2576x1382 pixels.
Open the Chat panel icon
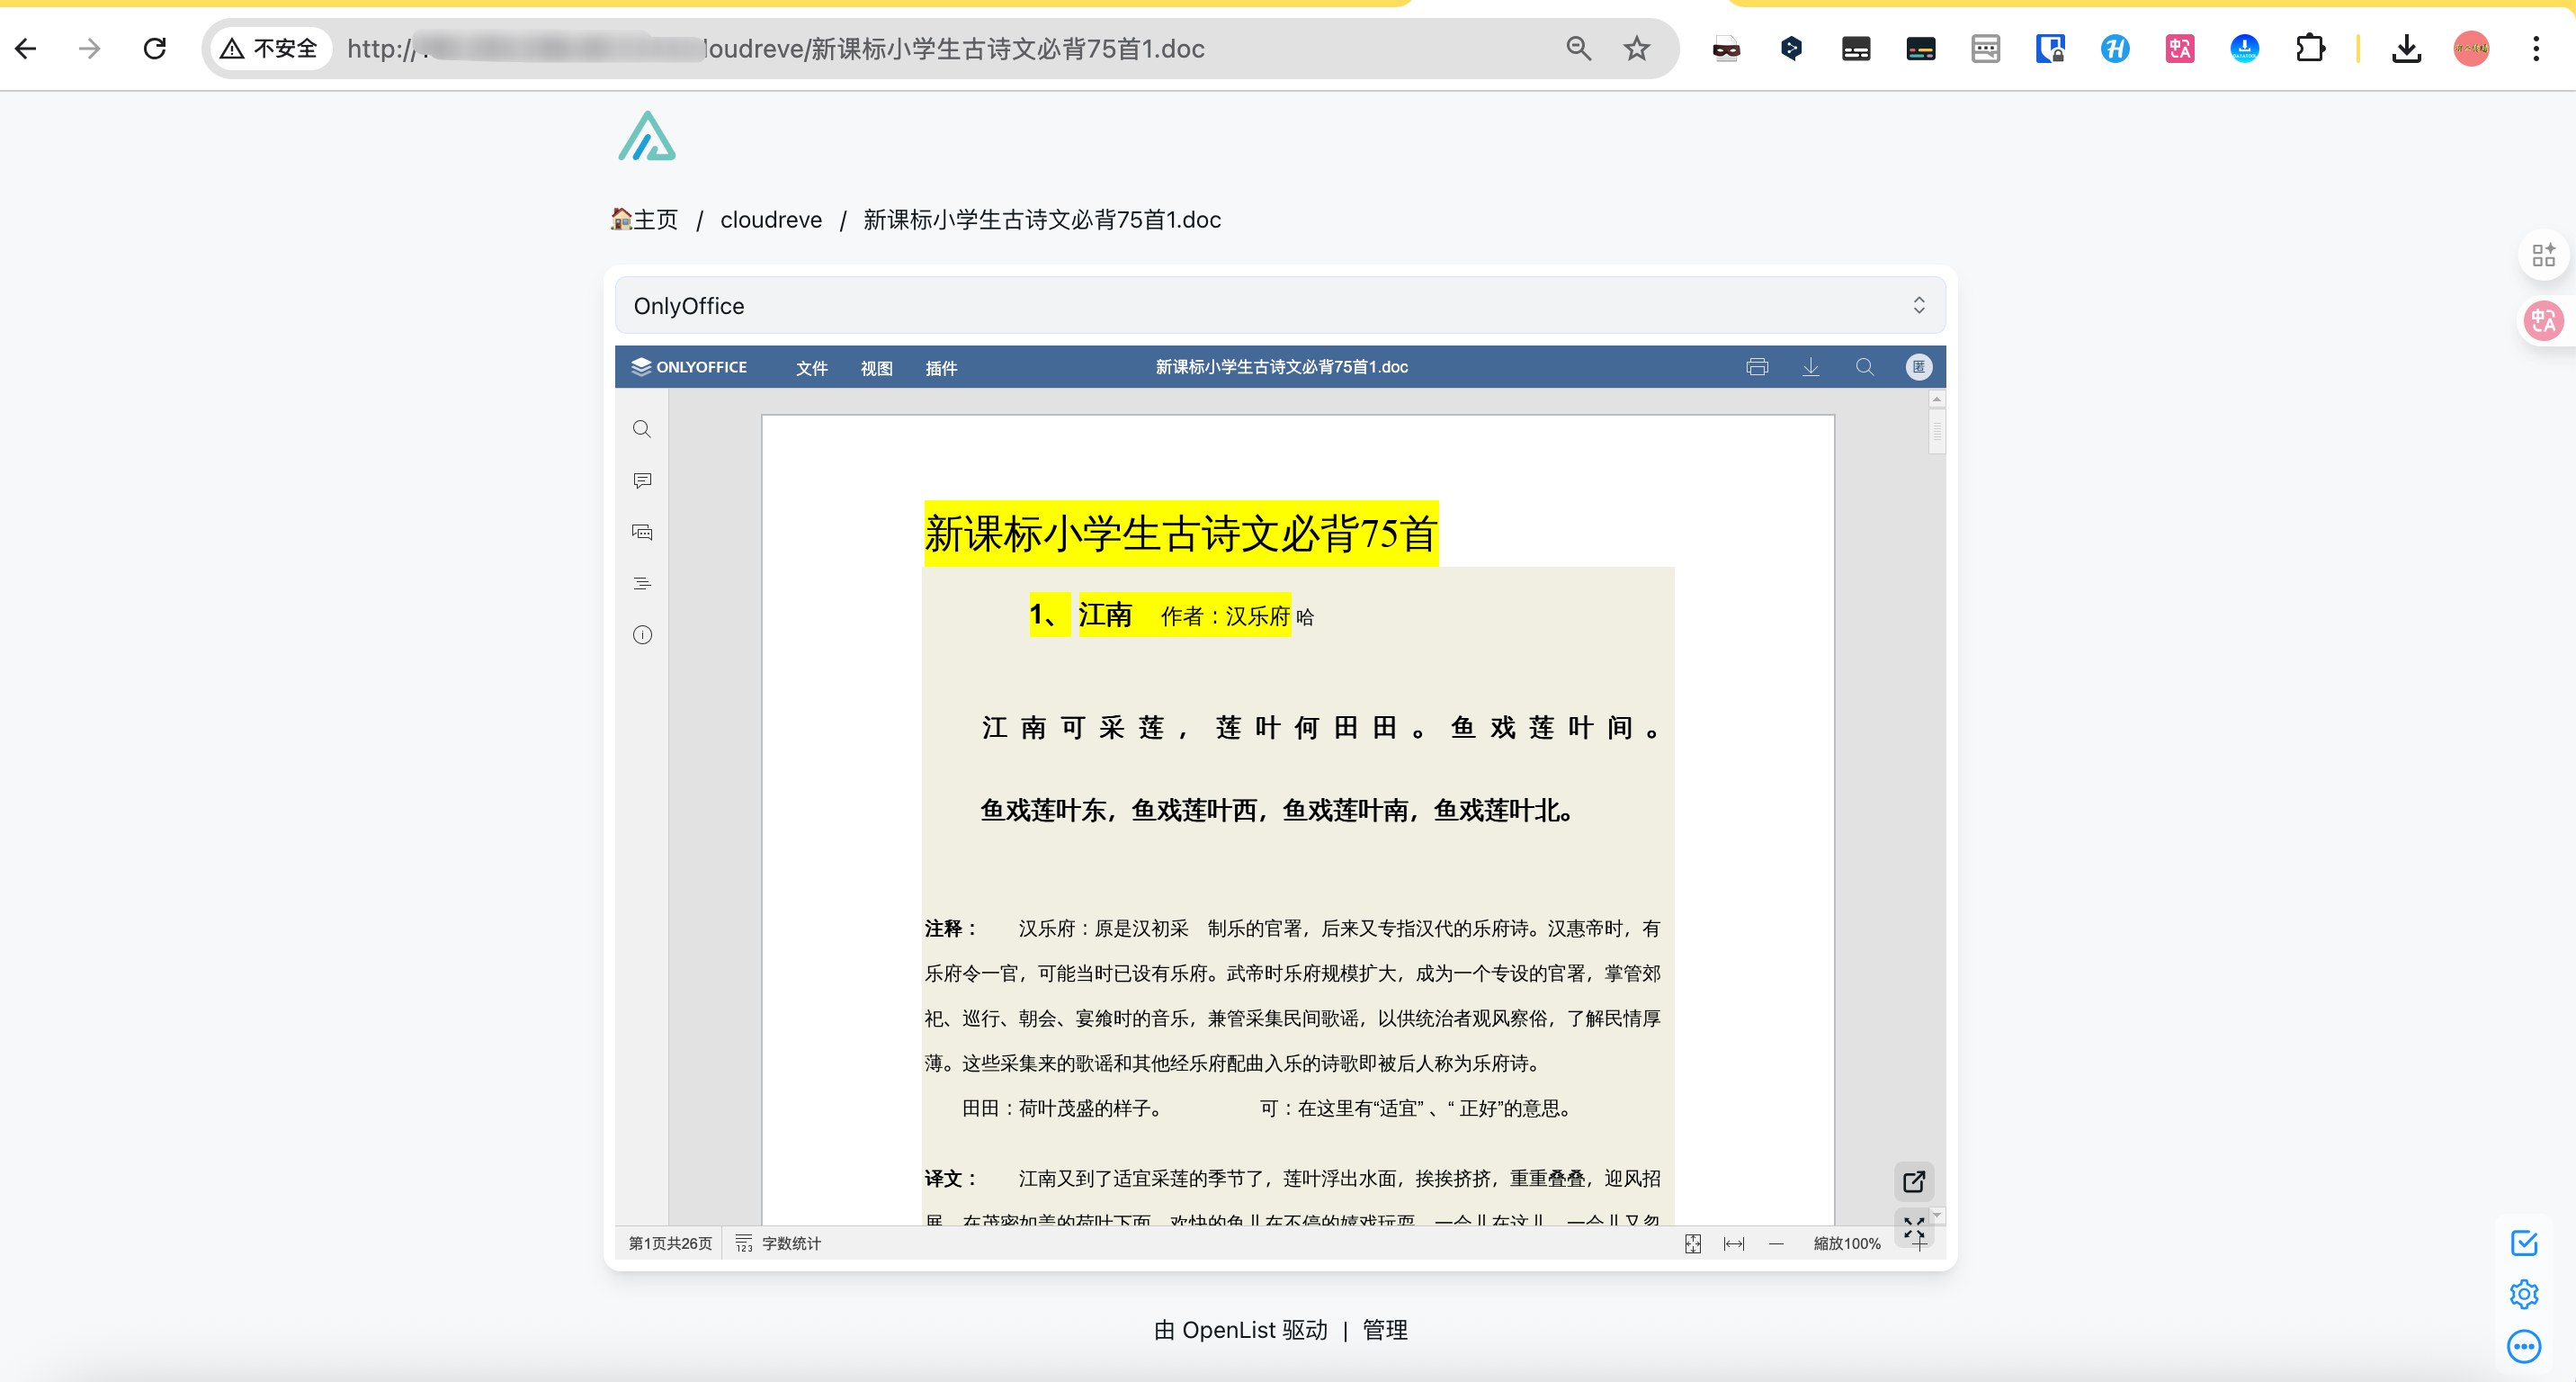[641, 531]
